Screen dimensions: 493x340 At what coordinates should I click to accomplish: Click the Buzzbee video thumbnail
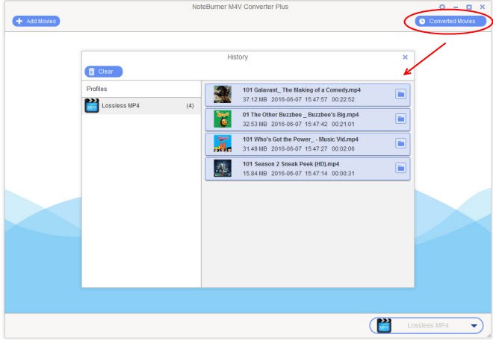(x=223, y=119)
